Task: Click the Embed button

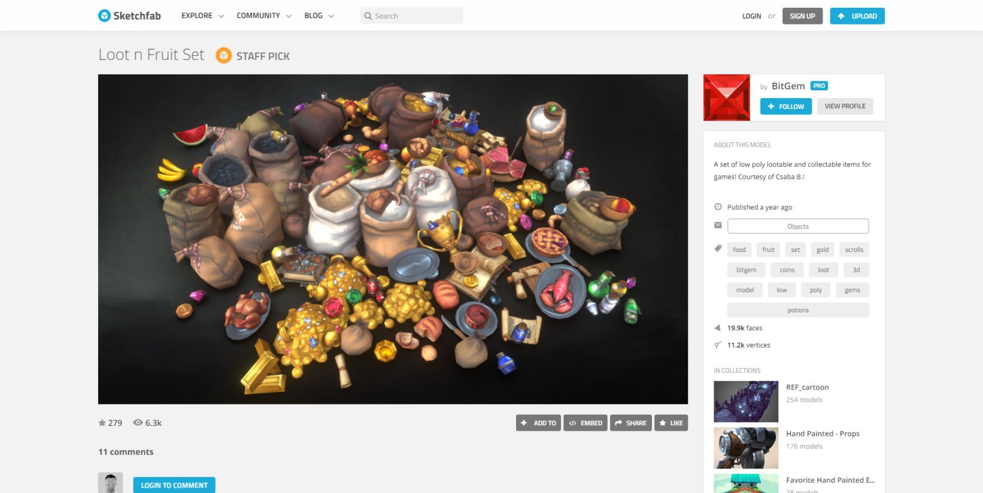Action: coord(585,423)
